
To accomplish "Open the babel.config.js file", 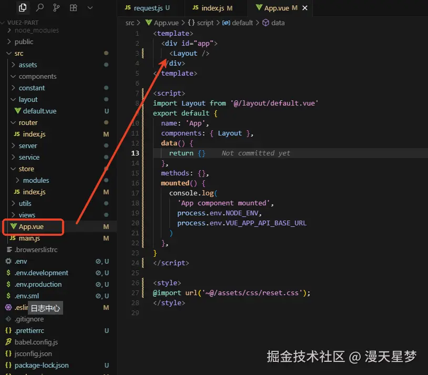I will [36, 342].
